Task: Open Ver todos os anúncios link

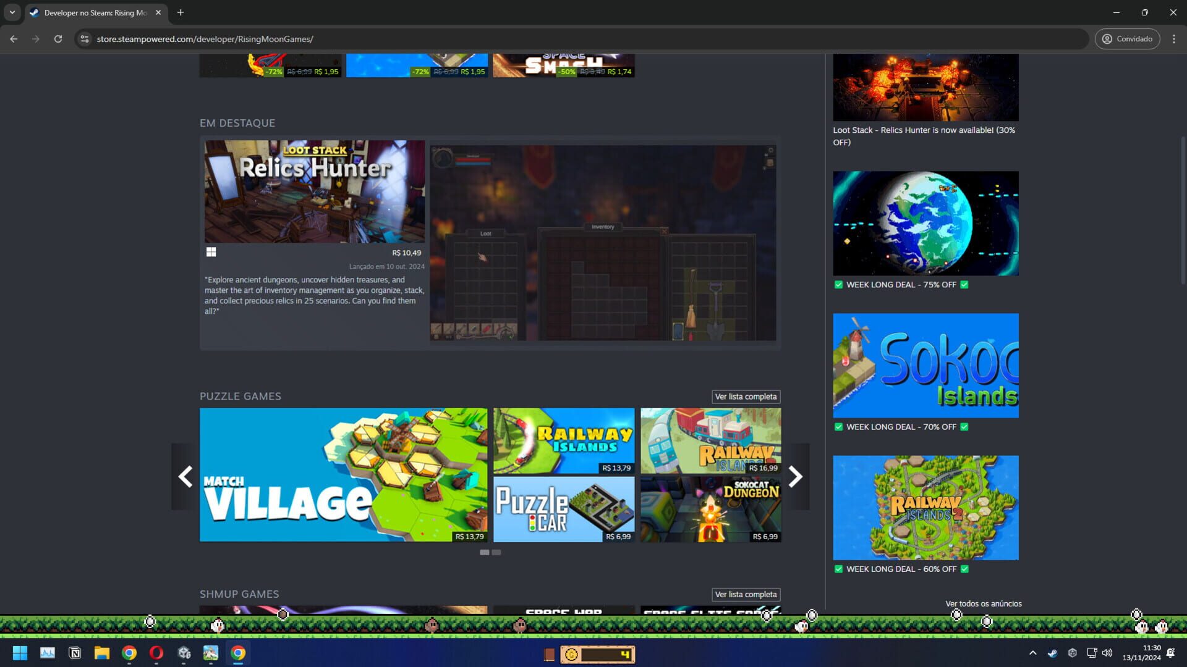Action: [983, 603]
